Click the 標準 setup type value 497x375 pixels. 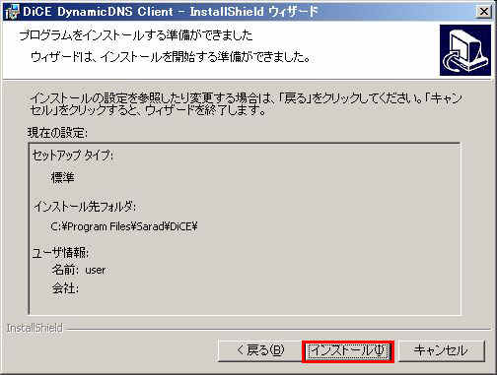click(x=62, y=178)
